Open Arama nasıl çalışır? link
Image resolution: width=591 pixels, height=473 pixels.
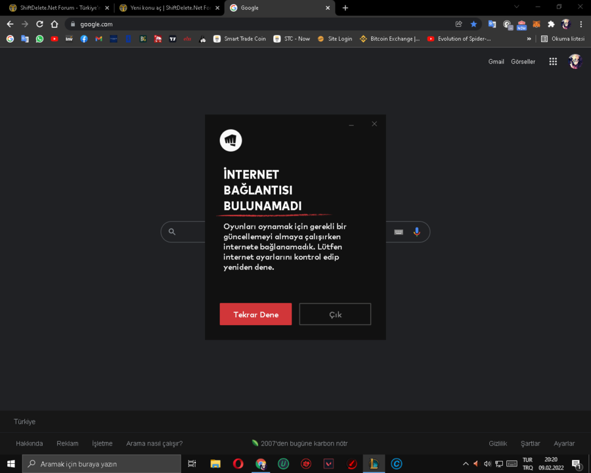tap(154, 443)
